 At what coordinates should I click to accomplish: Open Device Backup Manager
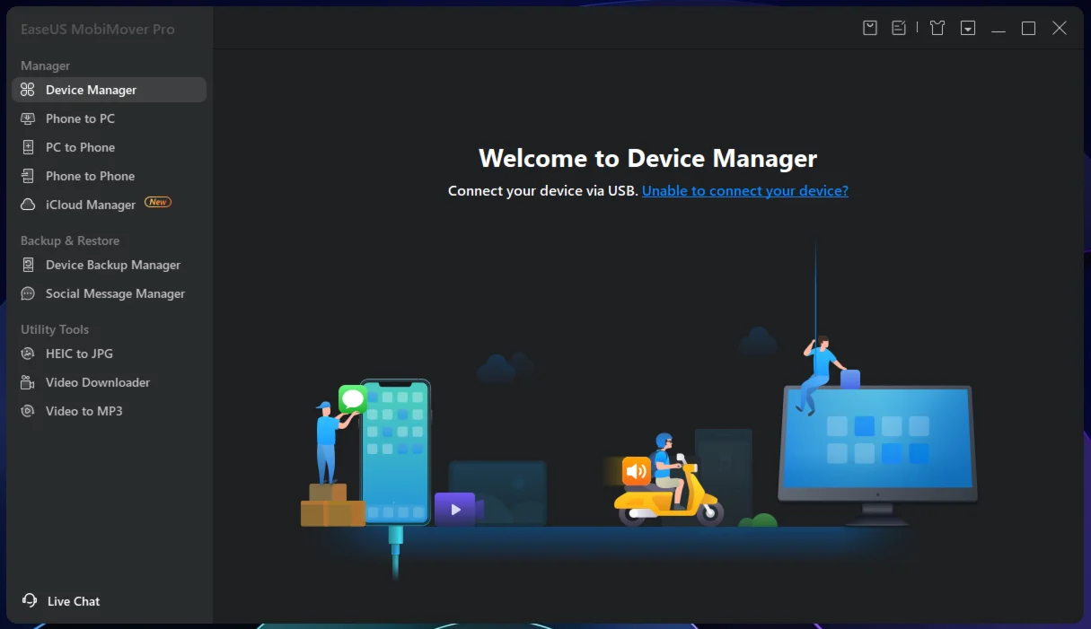point(109,265)
